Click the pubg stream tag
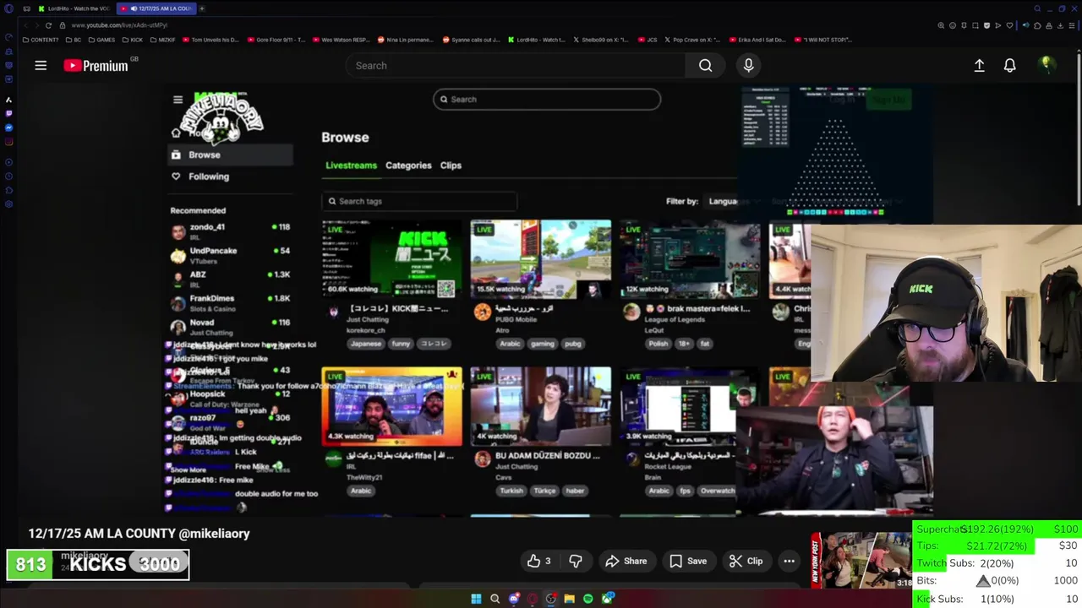 pyautogui.click(x=573, y=344)
